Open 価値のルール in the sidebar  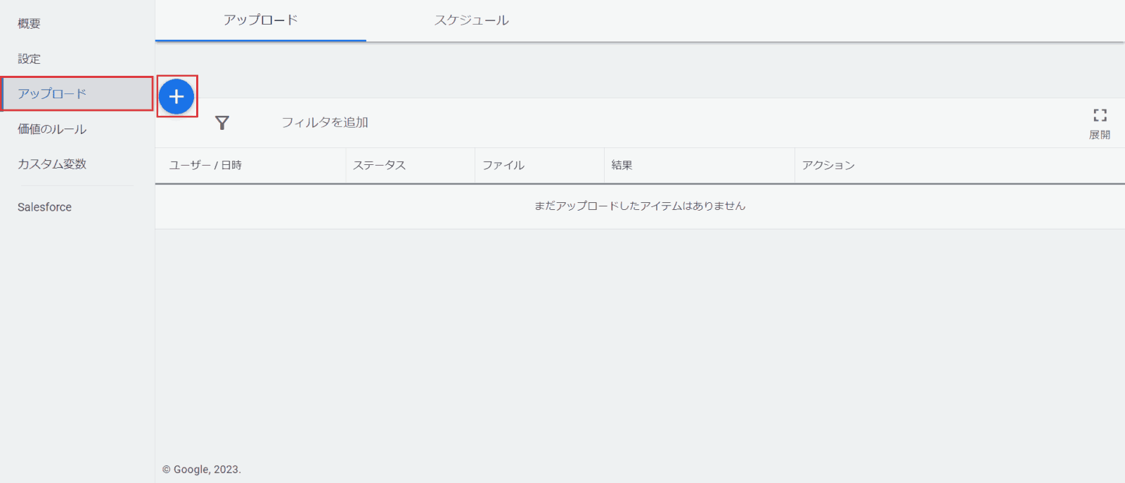[52, 129]
